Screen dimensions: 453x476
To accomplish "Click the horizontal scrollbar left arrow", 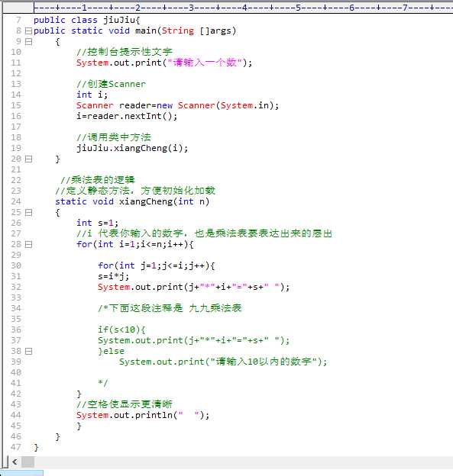I will [15, 462].
